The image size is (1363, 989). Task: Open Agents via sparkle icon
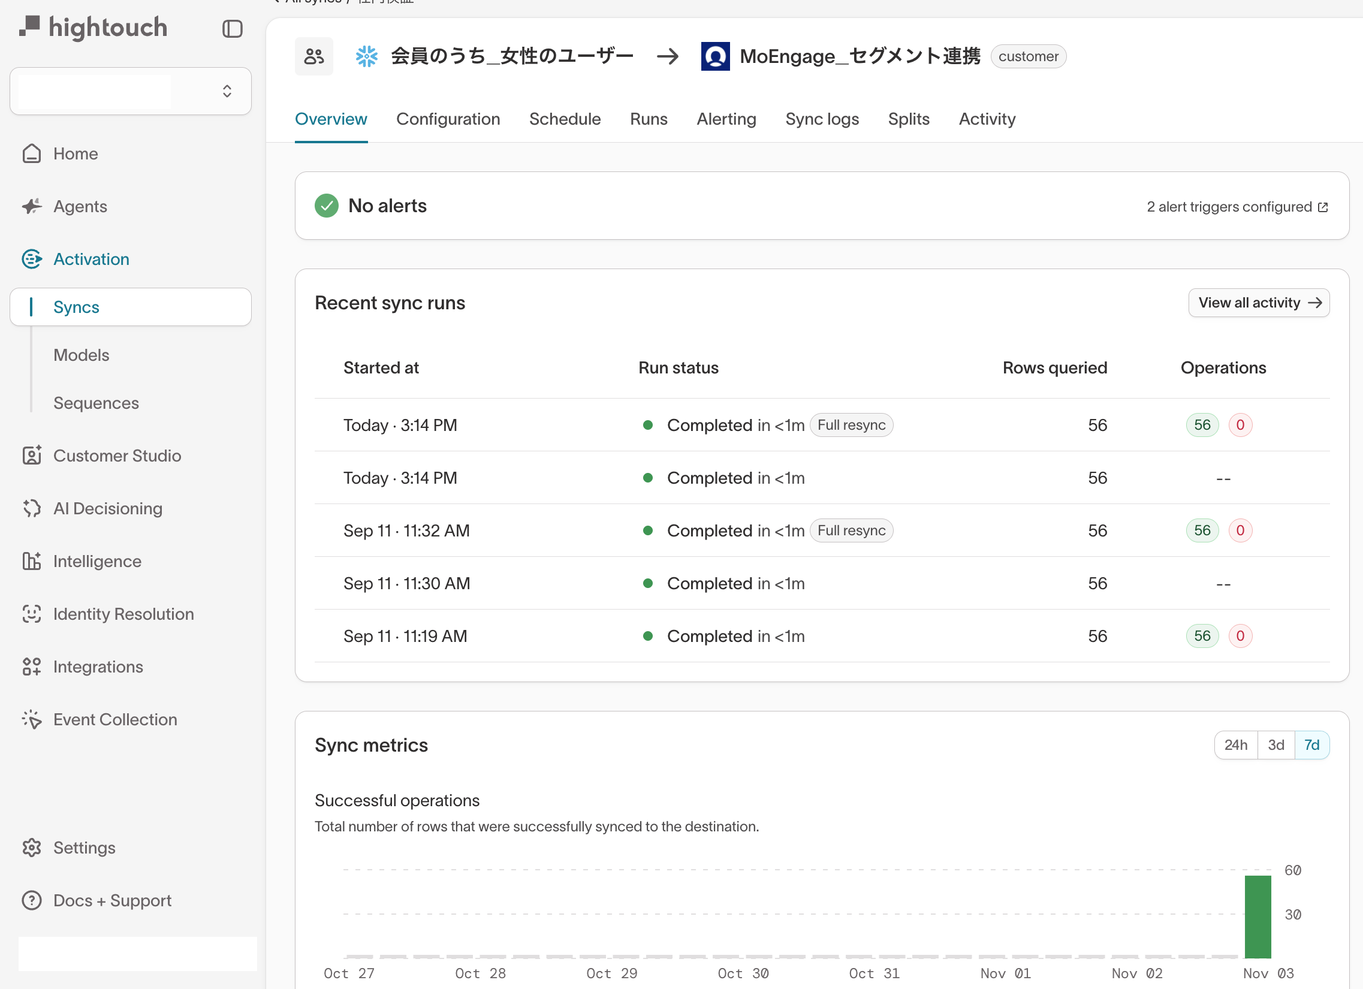31,207
